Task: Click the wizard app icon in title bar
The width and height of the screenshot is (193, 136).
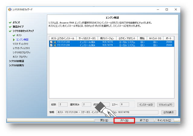Action: pos(10,9)
